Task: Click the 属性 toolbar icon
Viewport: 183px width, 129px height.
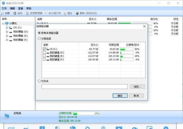Action: point(65,13)
